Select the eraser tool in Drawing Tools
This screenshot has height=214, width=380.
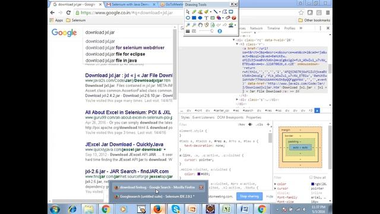pos(228,18)
